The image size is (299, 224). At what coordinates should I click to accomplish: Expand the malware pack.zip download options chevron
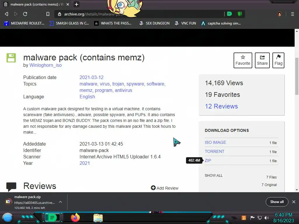click(60, 202)
